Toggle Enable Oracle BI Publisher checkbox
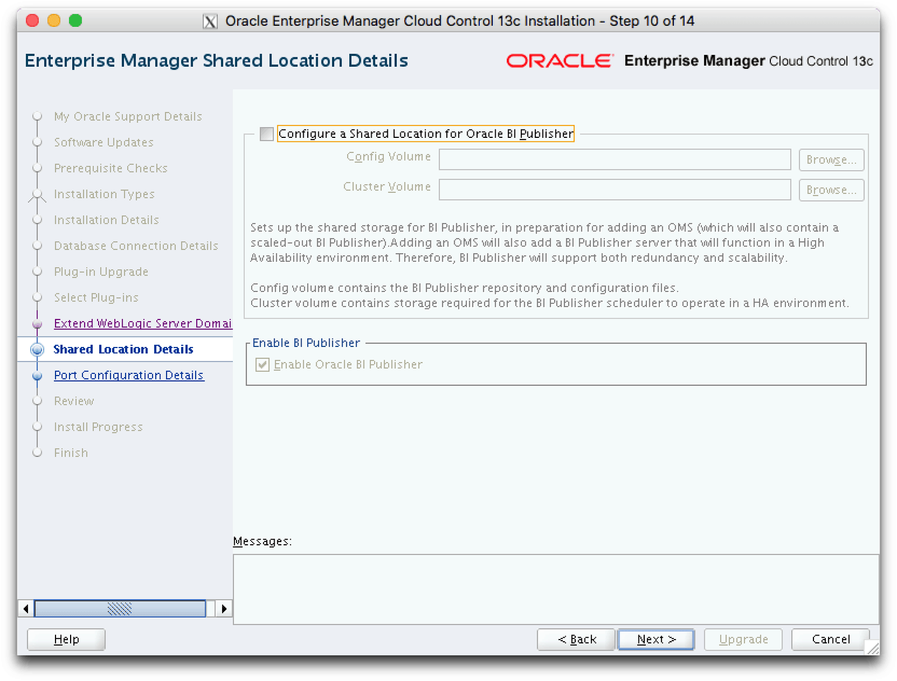The width and height of the screenshot is (897, 681). tap(262, 365)
